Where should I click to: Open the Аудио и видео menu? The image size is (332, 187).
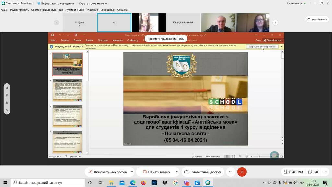(x=75, y=10)
